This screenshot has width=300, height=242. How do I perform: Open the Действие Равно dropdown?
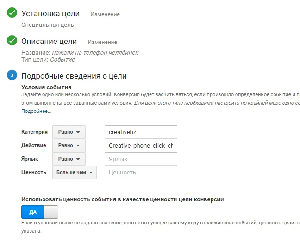[x=69, y=145]
